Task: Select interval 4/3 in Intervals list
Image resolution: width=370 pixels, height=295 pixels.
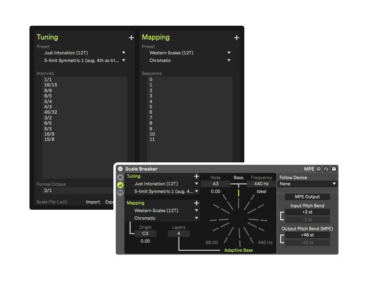Action: click(x=48, y=107)
